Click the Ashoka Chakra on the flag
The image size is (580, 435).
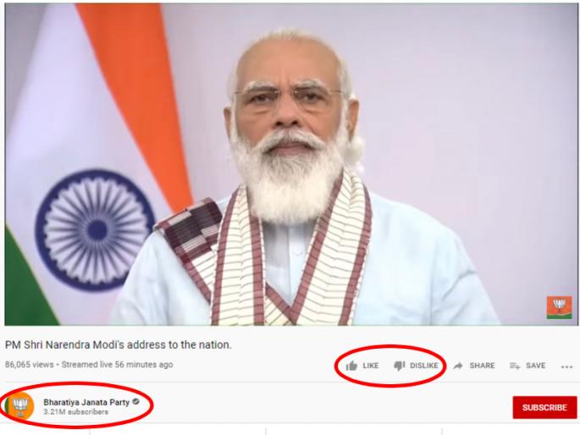pos(96,229)
